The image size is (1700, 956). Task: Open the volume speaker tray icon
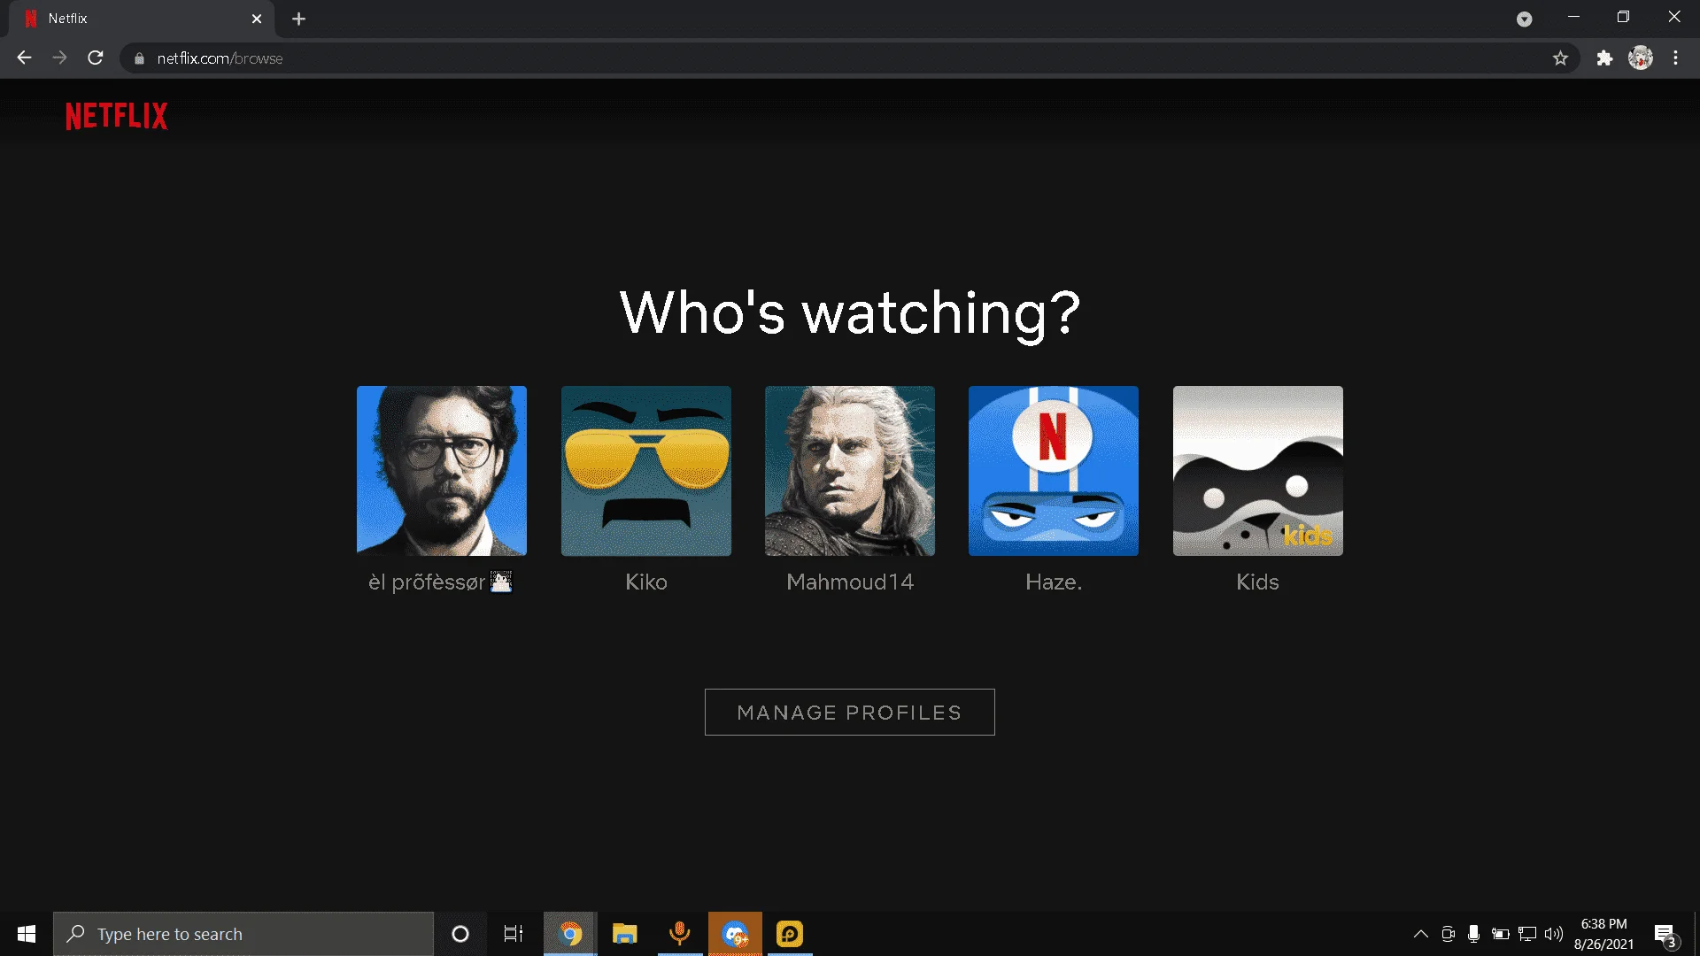pyautogui.click(x=1554, y=934)
